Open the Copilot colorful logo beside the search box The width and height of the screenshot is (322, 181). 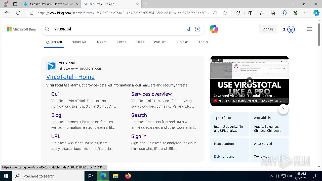click(x=214, y=29)
